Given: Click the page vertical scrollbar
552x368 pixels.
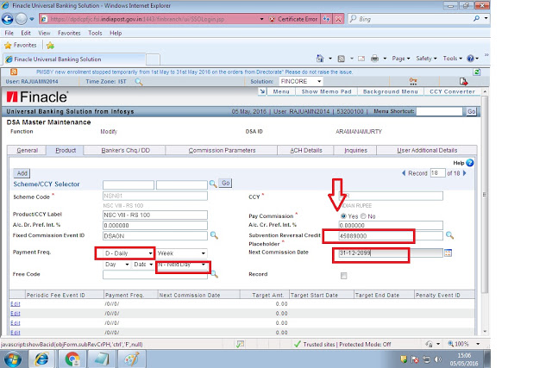Looking at the screenshot, I should [x=485, y=194].
